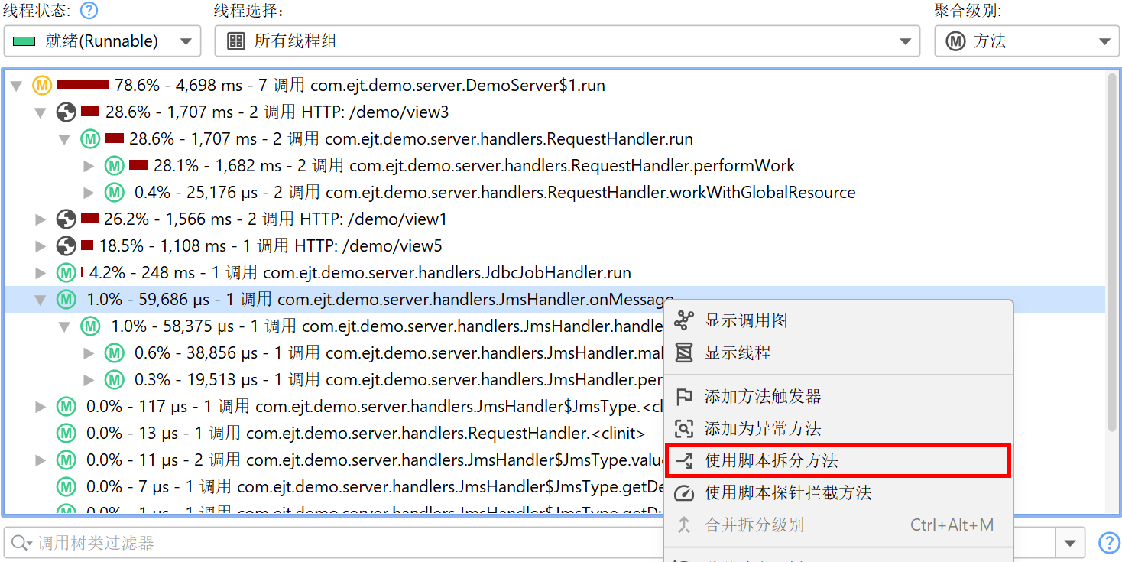Choose 添加为异常方法 from the context menu
Viewport: 1122px width, 562px height.
coord(838,429)
